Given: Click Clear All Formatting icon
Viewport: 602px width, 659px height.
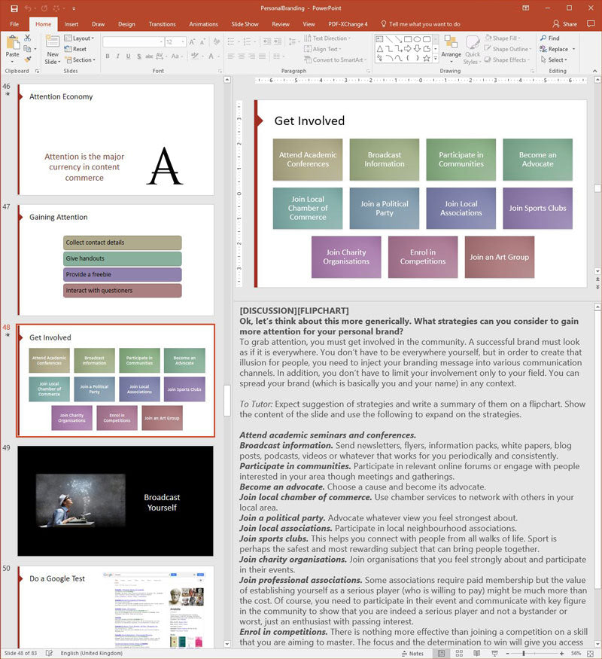Looking at the screenshot, I should 217,42.
